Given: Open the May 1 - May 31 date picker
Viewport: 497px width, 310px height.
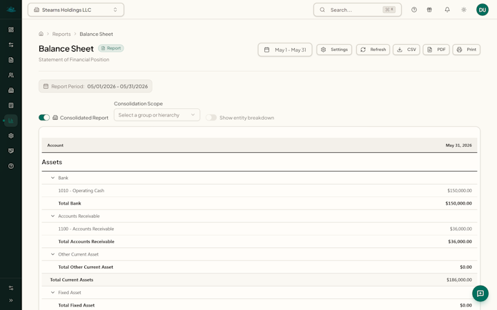Looking at the screenshot, I should (285, 50).
